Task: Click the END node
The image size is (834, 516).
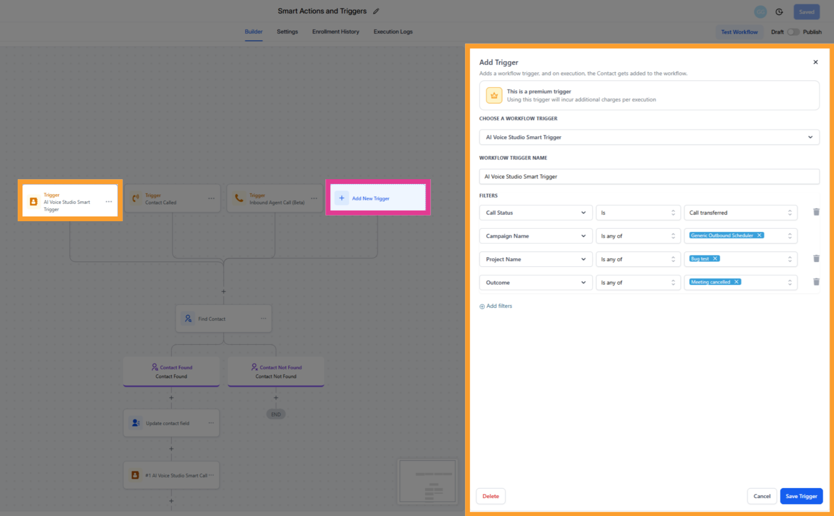Action: point(276,414)
